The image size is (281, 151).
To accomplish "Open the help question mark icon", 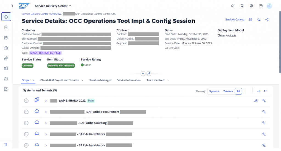I will (261, 6).
